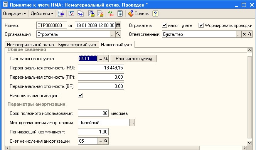Click the Ответственный field with Бухгалтер
256x150 pixels.
pos(199,34)
